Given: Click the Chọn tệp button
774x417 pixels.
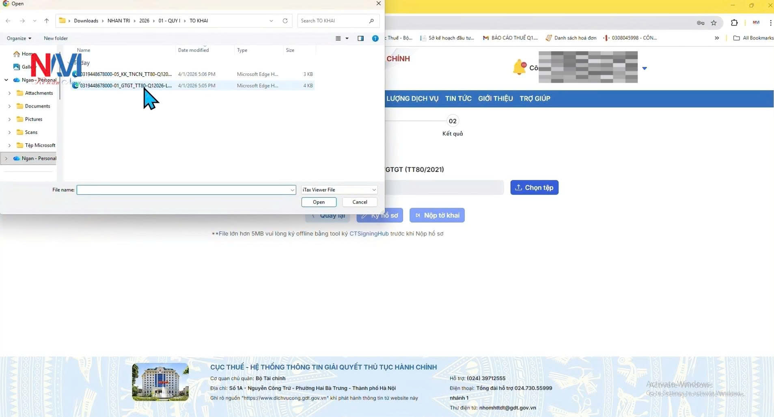Looking at the screenshot, I should pyautogui.click(x=534, y=188).
